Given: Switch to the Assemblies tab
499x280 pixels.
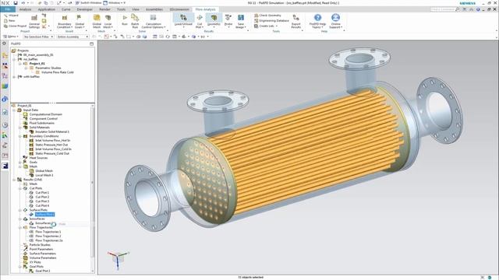Looking at the screenshot, I should coord(154,9).
